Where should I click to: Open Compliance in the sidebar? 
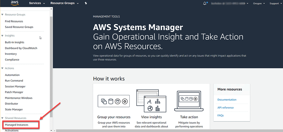tap(12, 59)
